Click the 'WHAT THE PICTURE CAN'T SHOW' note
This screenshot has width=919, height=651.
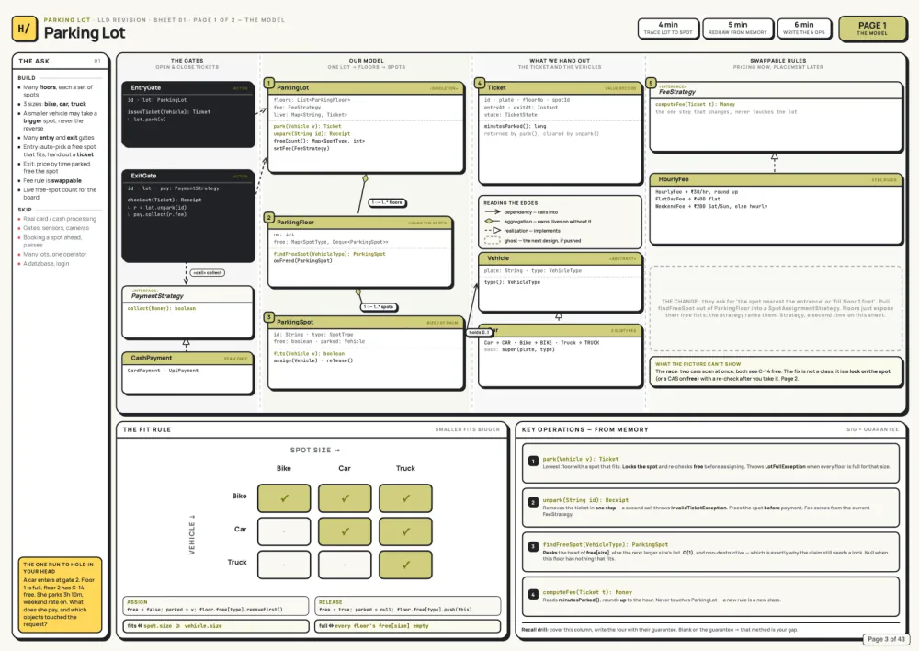click(776, 371)
